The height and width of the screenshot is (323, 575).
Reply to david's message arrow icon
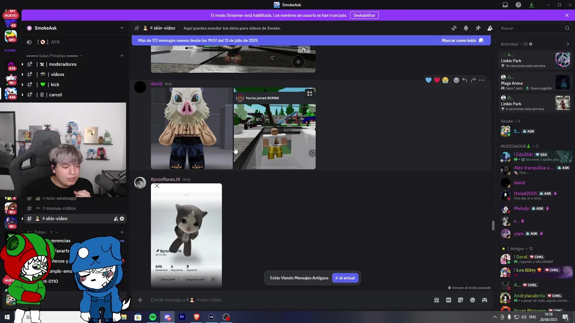464,80
